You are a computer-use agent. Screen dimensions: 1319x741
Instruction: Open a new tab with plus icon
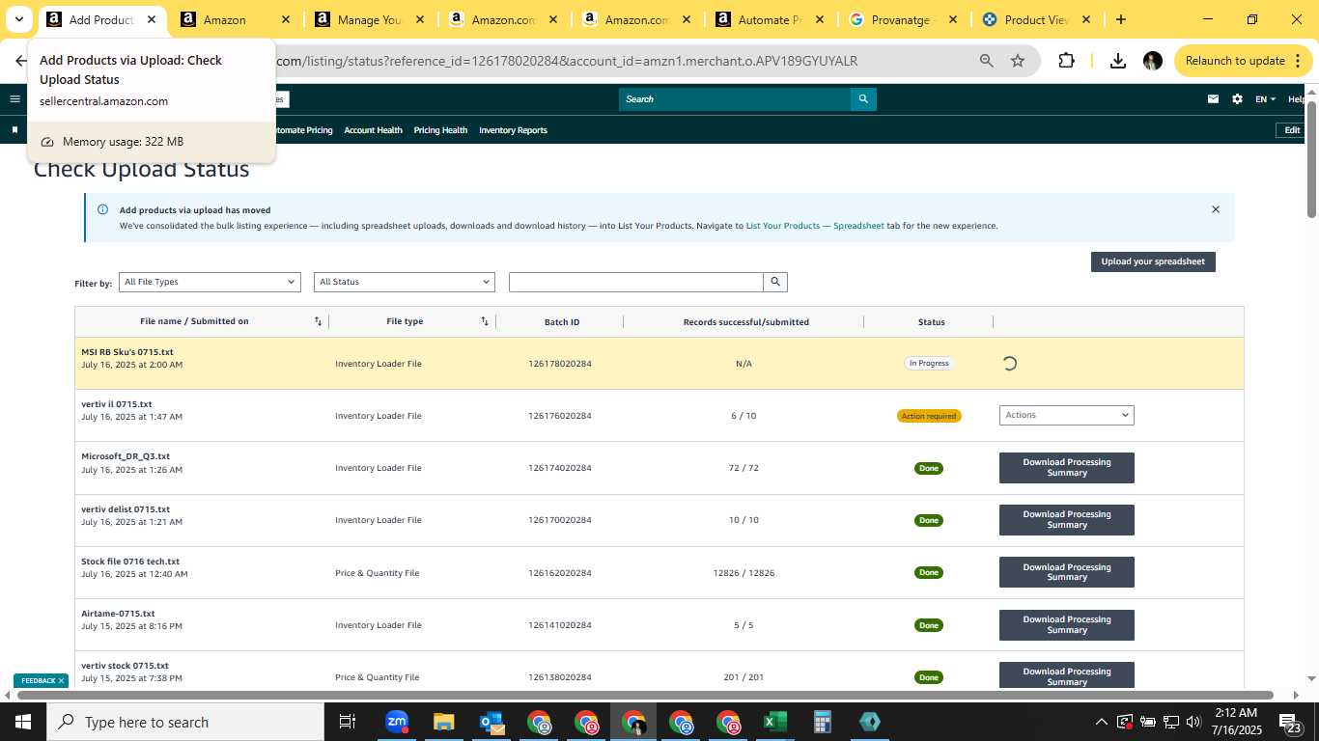(1120, 19)
